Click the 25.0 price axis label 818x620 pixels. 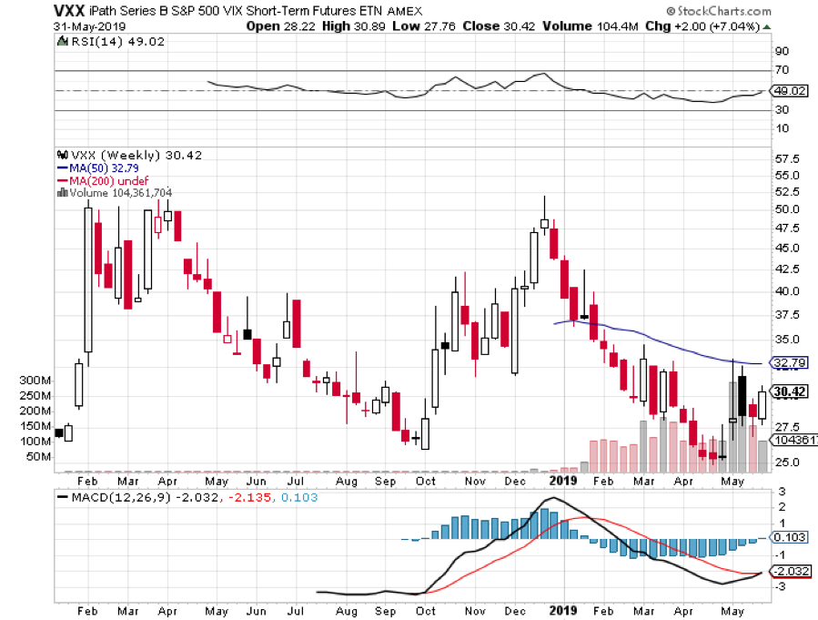[x=787, y=462]
